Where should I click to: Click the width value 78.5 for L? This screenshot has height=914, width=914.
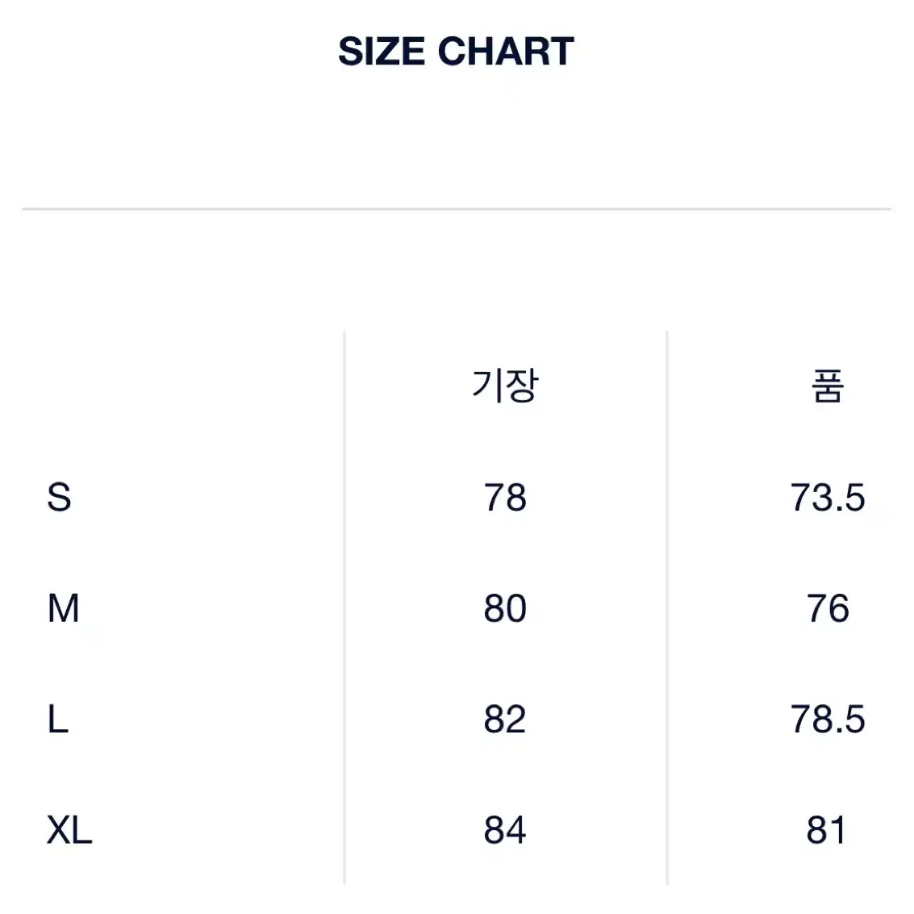click(827, 719)
